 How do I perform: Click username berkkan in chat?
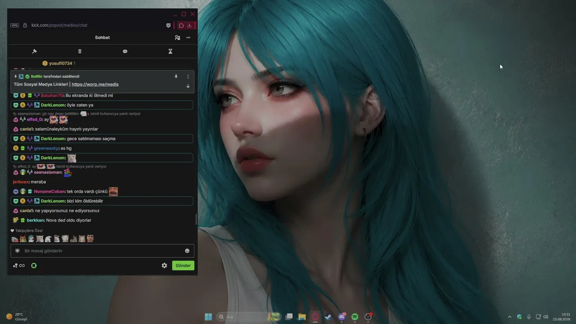point(36,220)
